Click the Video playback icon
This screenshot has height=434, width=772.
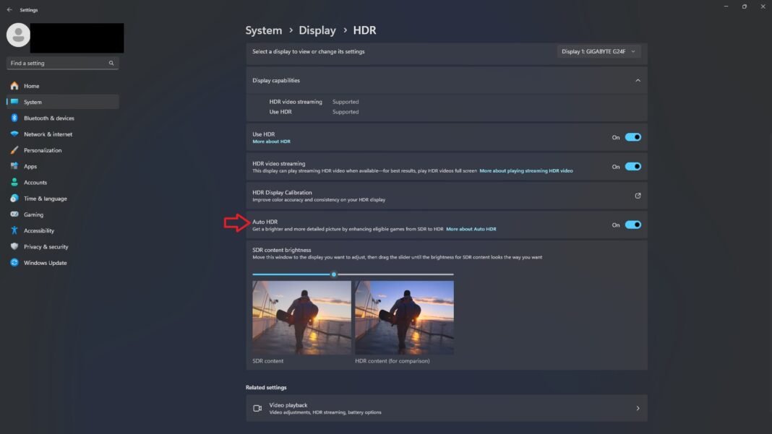257,407
